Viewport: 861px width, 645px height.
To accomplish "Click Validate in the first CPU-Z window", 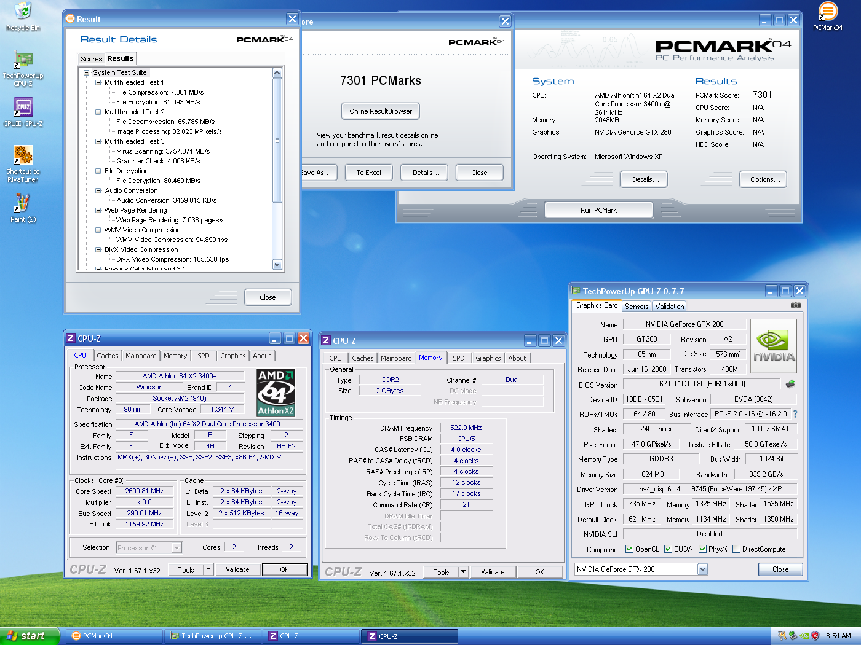I will (x=237, y=569).
